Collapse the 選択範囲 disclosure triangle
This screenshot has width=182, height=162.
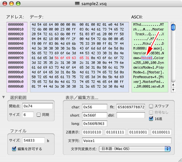(4, 97)
